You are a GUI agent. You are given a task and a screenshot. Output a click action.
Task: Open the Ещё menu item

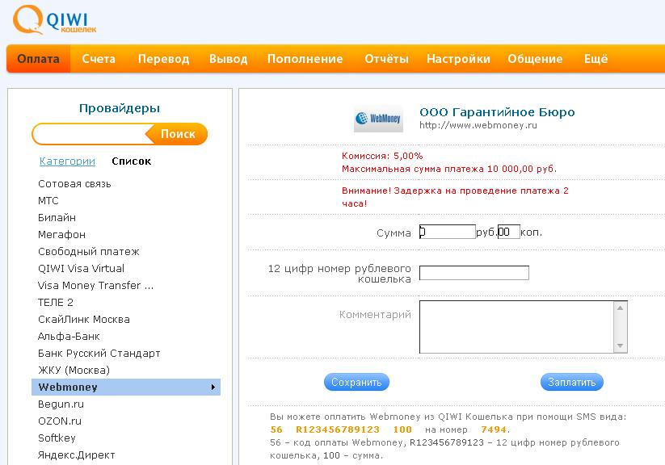[596, 58]
